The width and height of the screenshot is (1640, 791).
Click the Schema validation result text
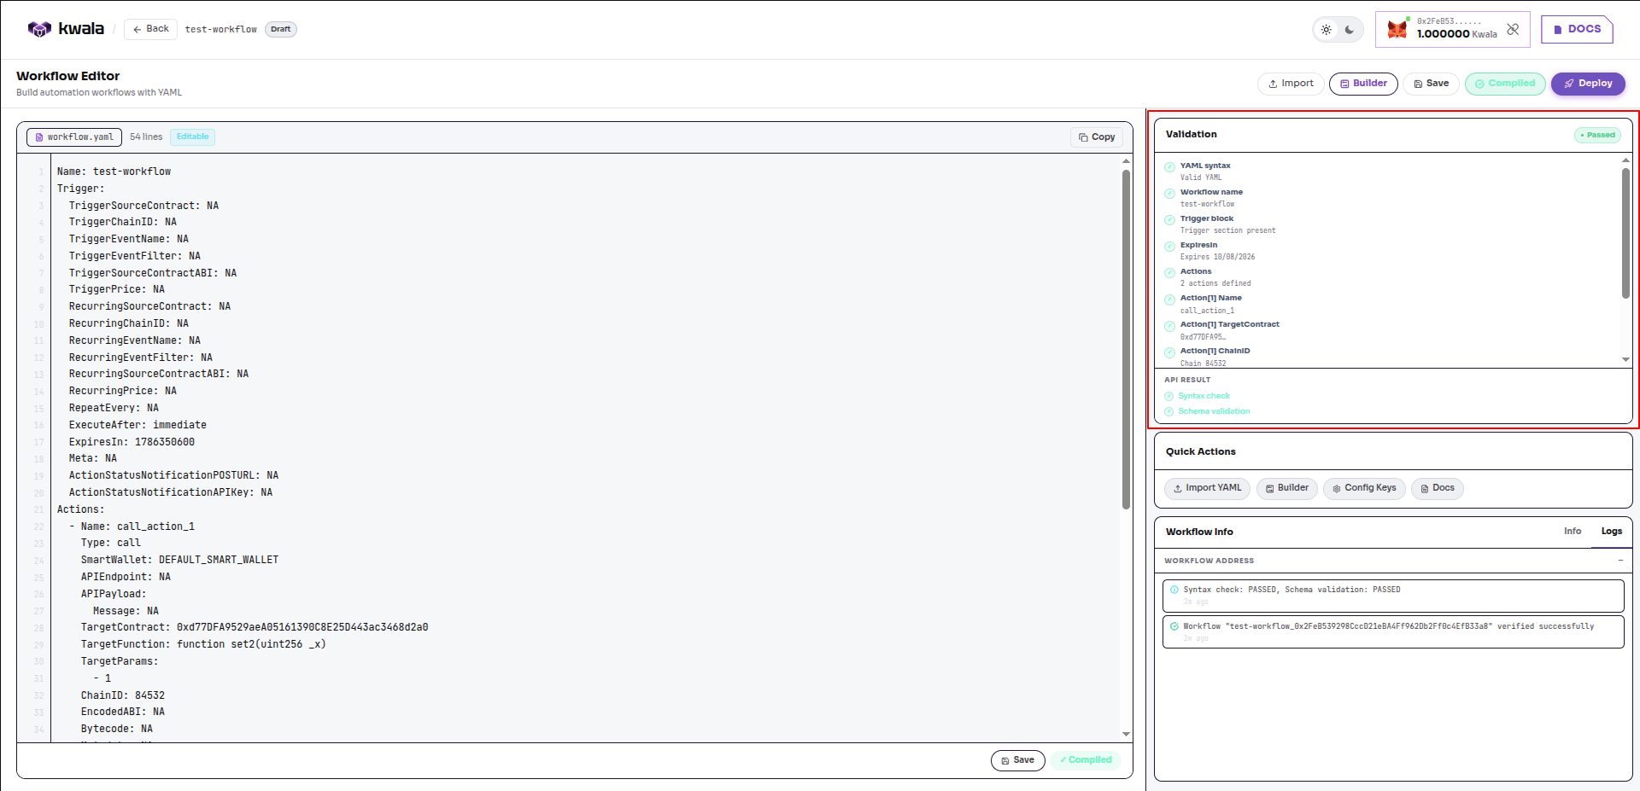click(x=1214, y=411)
